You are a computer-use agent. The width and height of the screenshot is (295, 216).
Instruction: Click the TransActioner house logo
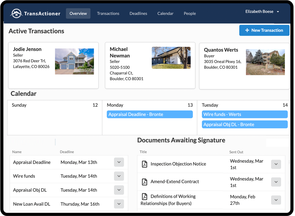coord(17,13)
